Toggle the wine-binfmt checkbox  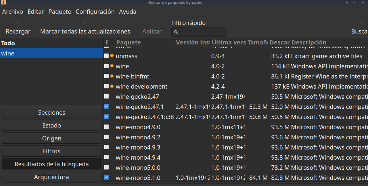pyautogui.click(x=106, y=76)
